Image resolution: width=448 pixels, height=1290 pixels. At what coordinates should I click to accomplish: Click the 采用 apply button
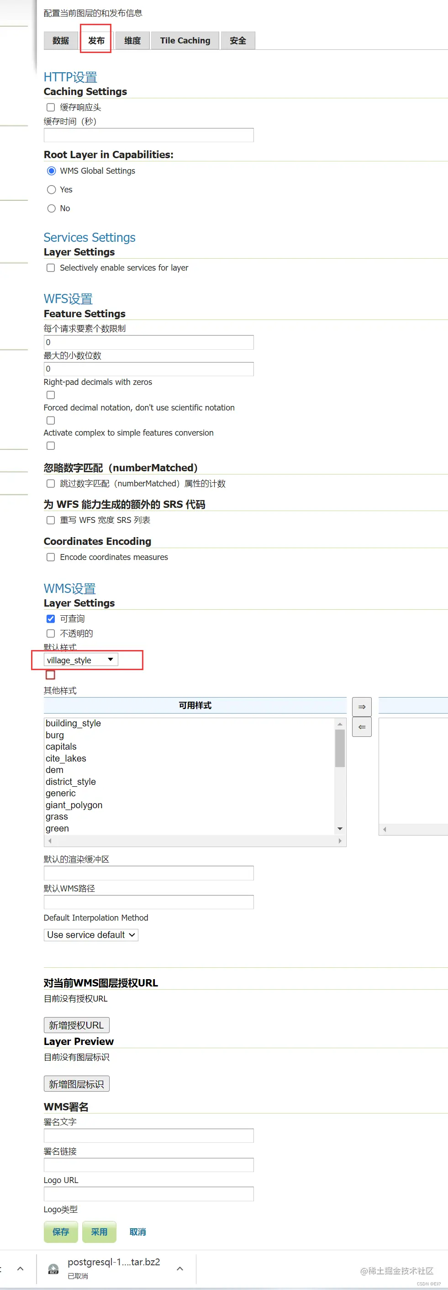99,1232
